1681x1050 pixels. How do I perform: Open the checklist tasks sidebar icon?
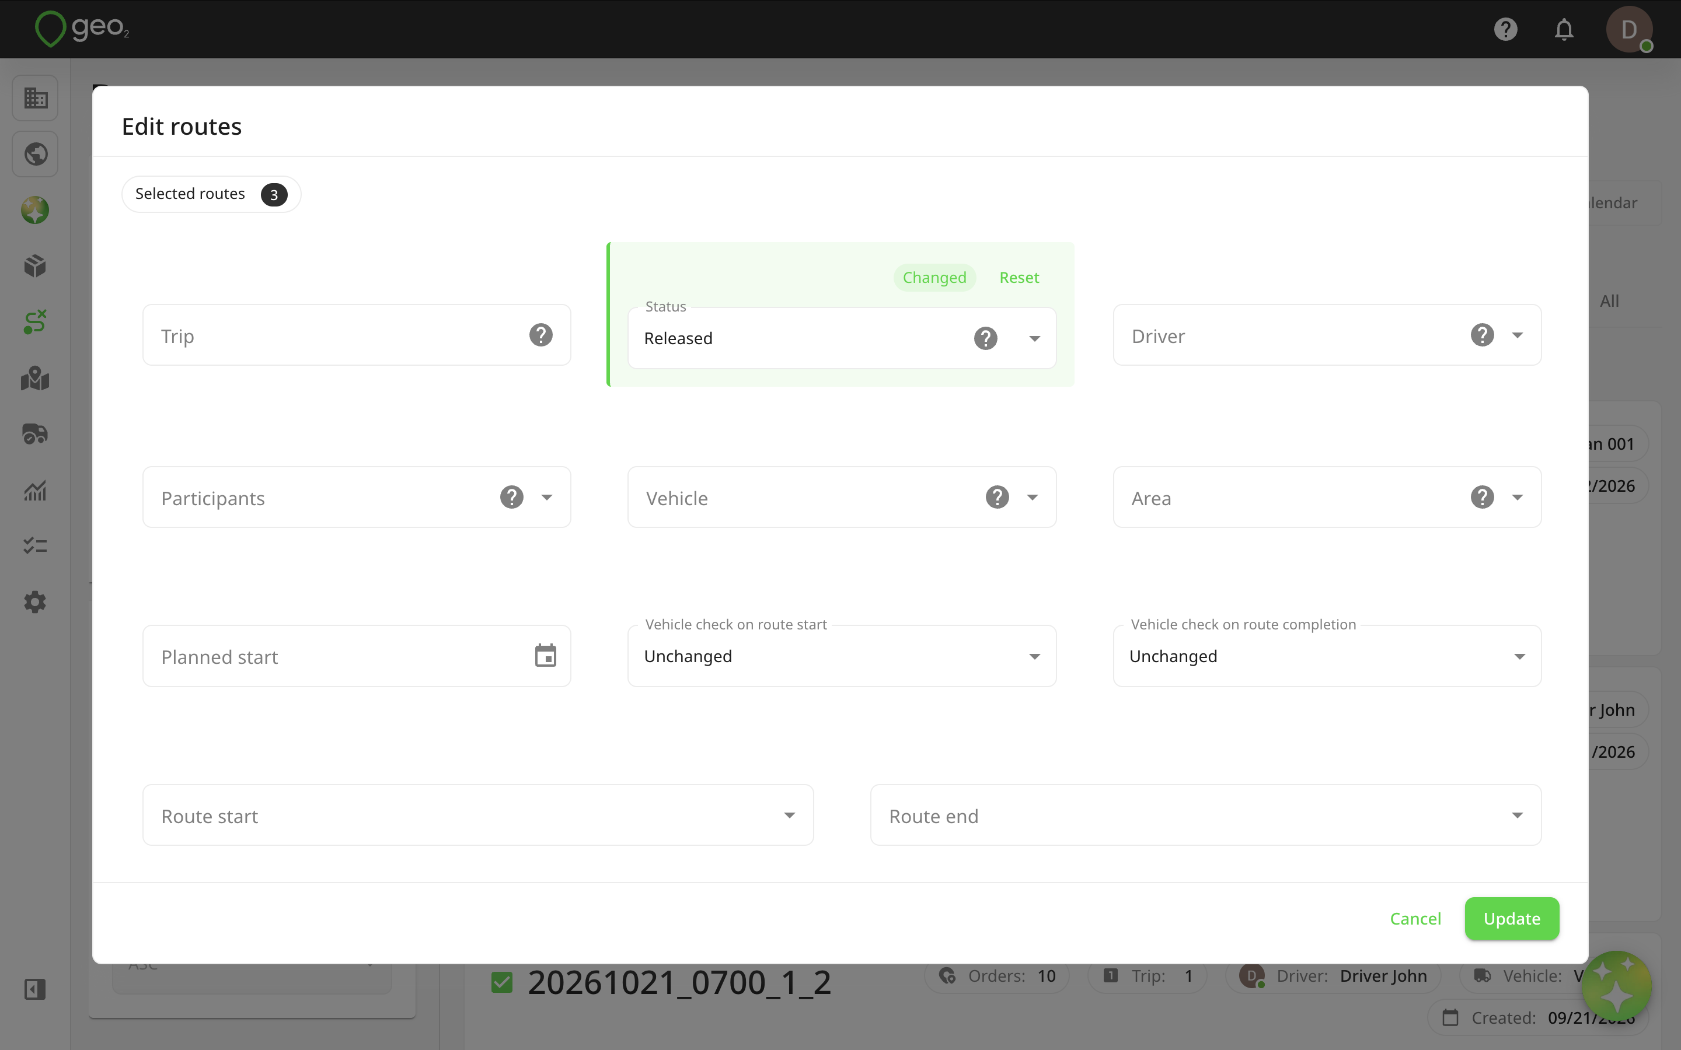pos(36,546)
